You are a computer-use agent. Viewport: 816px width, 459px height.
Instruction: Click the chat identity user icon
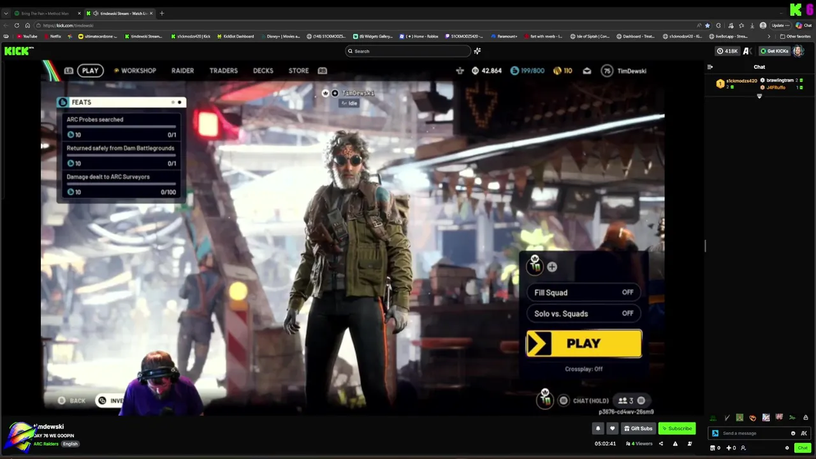coord(743,448)
